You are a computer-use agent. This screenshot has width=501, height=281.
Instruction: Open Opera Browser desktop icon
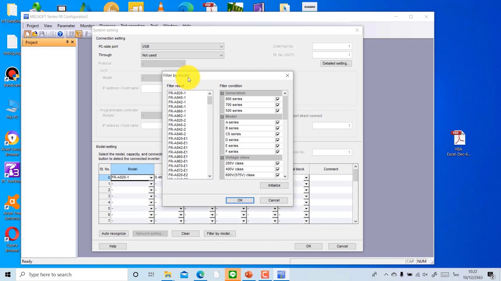(12, 240)
